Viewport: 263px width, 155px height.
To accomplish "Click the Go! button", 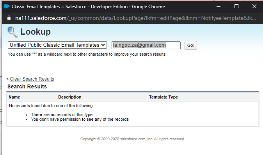I will pyautogui.click(x=191, y=45).
